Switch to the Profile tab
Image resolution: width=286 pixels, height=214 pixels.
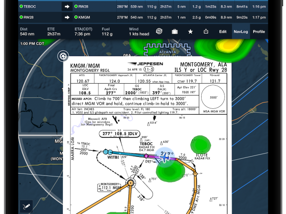(x=259, y=32)
